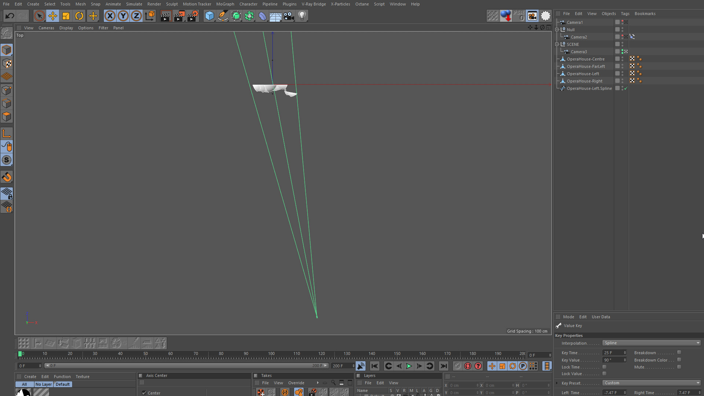Viewport: 704px width, 396px height.
Task: Toggle the Mute checkbox for the key
Action: point(679,367)
